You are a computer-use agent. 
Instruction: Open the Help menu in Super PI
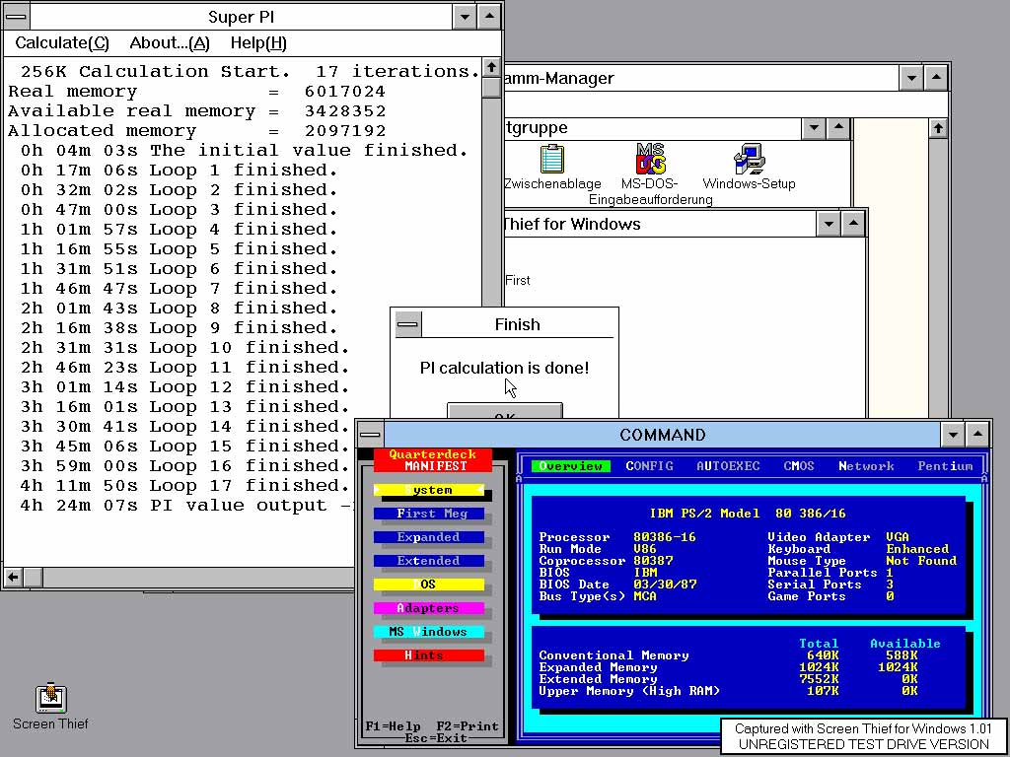click(257, 43)
